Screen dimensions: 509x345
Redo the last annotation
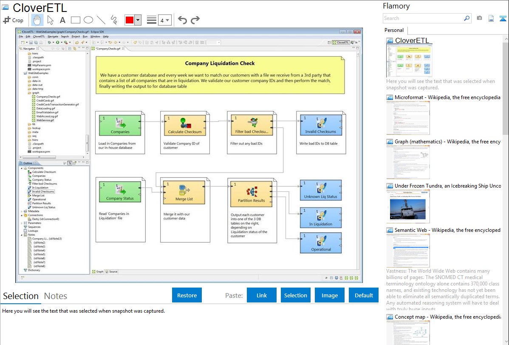(195, 20)
